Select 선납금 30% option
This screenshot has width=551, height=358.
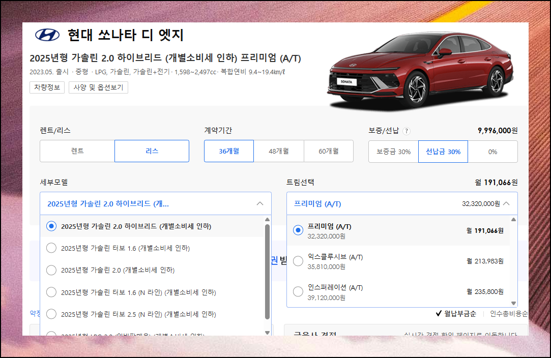coord(443,152)
